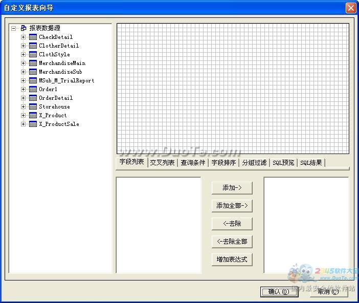Click the selected fields list box
359x303 pixels.
[306, 225]
